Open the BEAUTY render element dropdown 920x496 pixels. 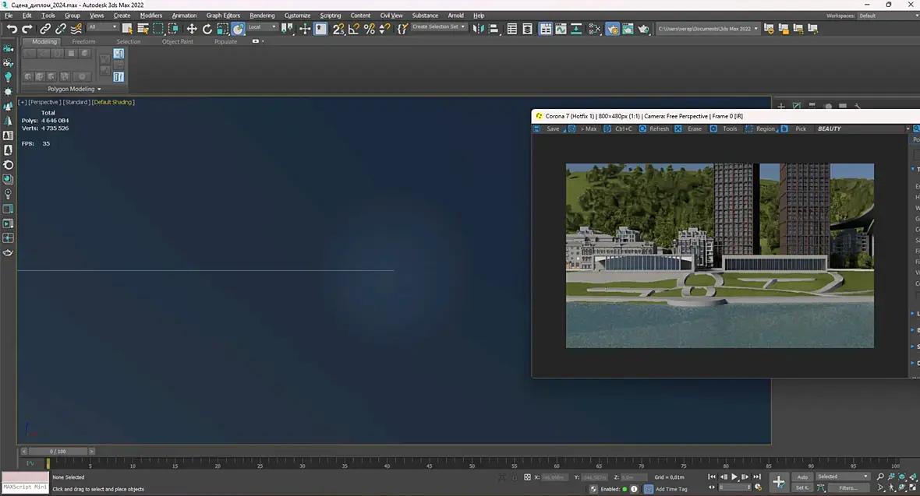[862, 128]
